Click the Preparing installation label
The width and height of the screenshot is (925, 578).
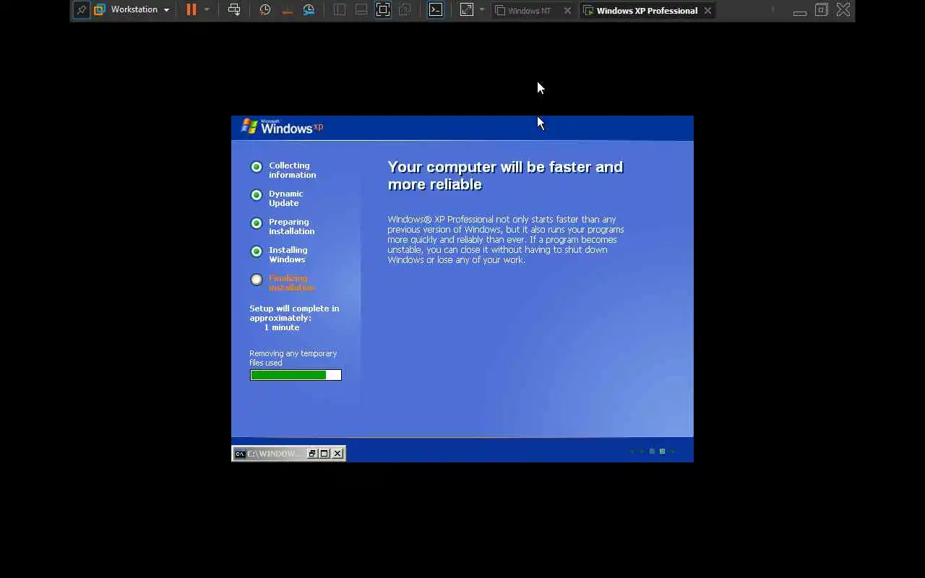tap(291, 226)
